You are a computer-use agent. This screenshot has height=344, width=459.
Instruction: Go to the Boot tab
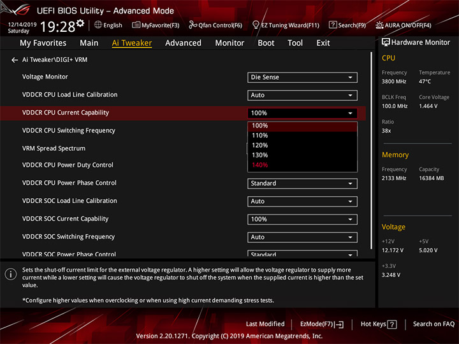266,43
